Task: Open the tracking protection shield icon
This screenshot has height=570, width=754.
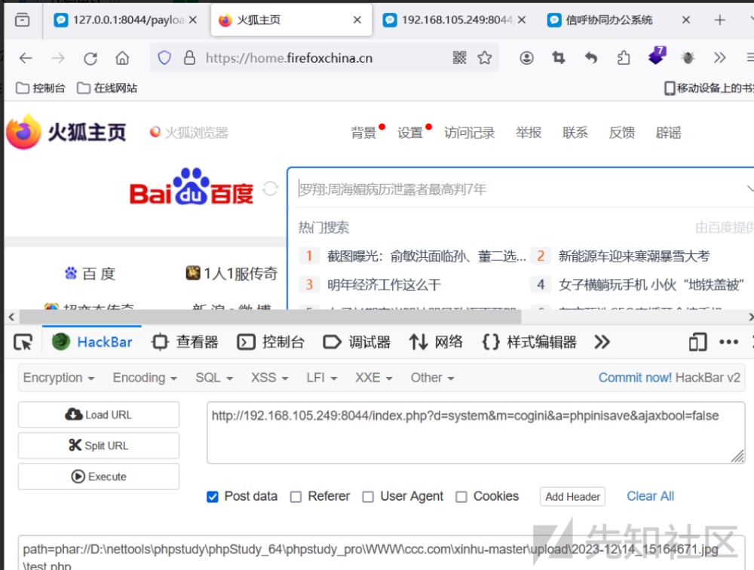Action: pyautogui.click(x=164, y=58)
